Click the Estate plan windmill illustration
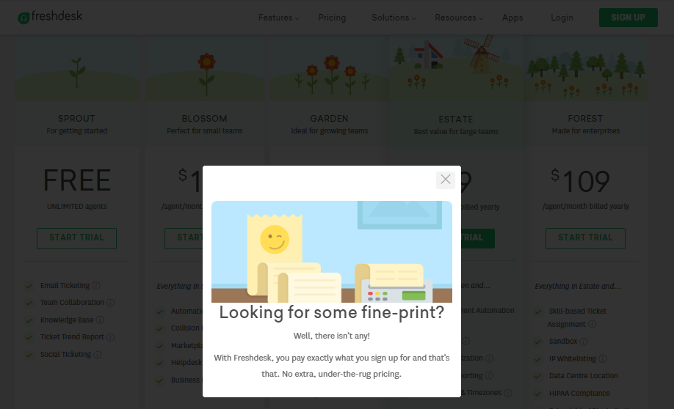Screen dimensions: 674x409 [481, 54]
